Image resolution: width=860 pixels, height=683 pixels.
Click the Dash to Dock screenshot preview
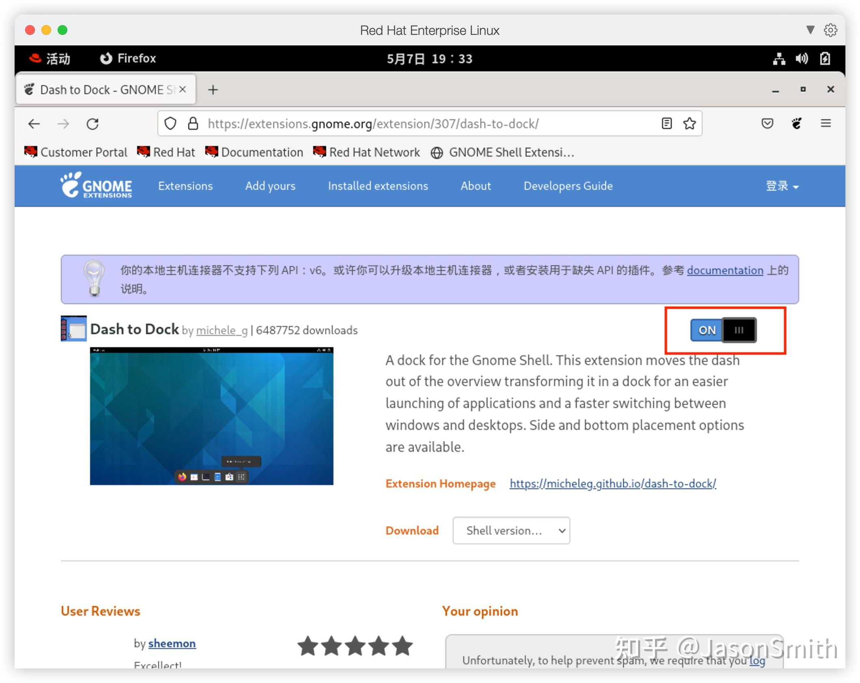[211, 416]
